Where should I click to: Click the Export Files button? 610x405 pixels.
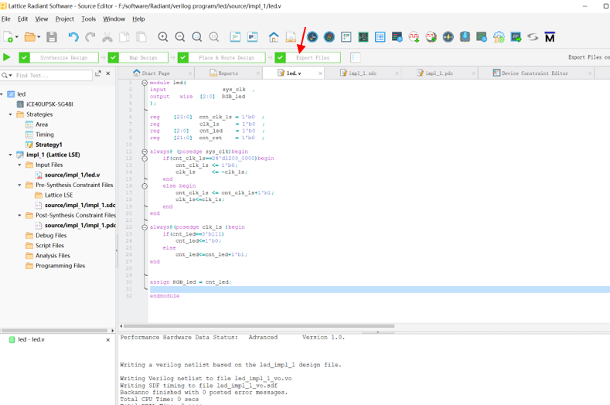coord(313,57)
